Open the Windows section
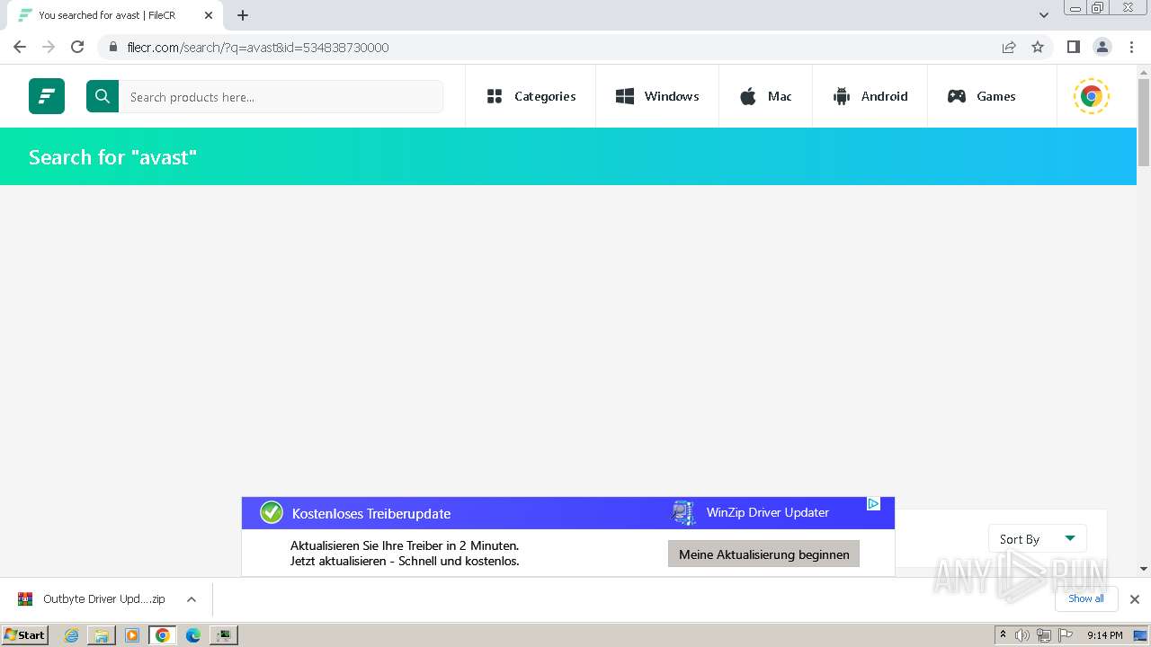Viewport: 1151px width, 647px height. click(x=657, y=96)
